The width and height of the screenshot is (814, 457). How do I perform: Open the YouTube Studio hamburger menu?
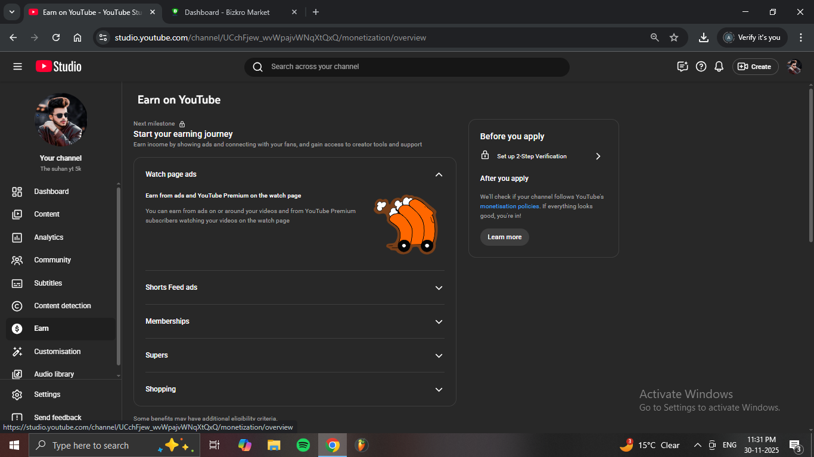coord(17,67)
